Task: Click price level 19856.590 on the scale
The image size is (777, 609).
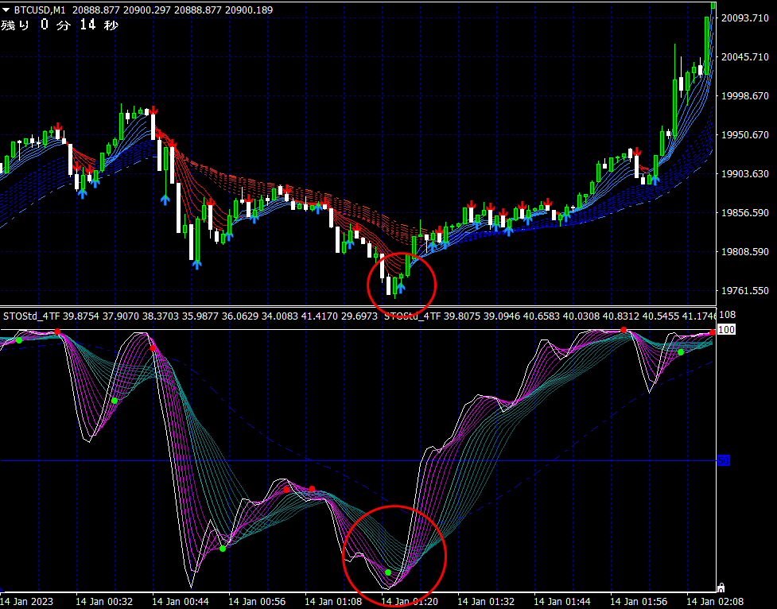Action: (744, 212)
